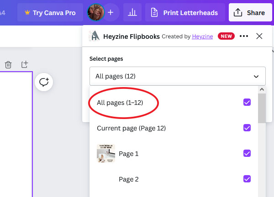
Task: Close the Heyzine Flipbooks panel
Action: (259, 36)
